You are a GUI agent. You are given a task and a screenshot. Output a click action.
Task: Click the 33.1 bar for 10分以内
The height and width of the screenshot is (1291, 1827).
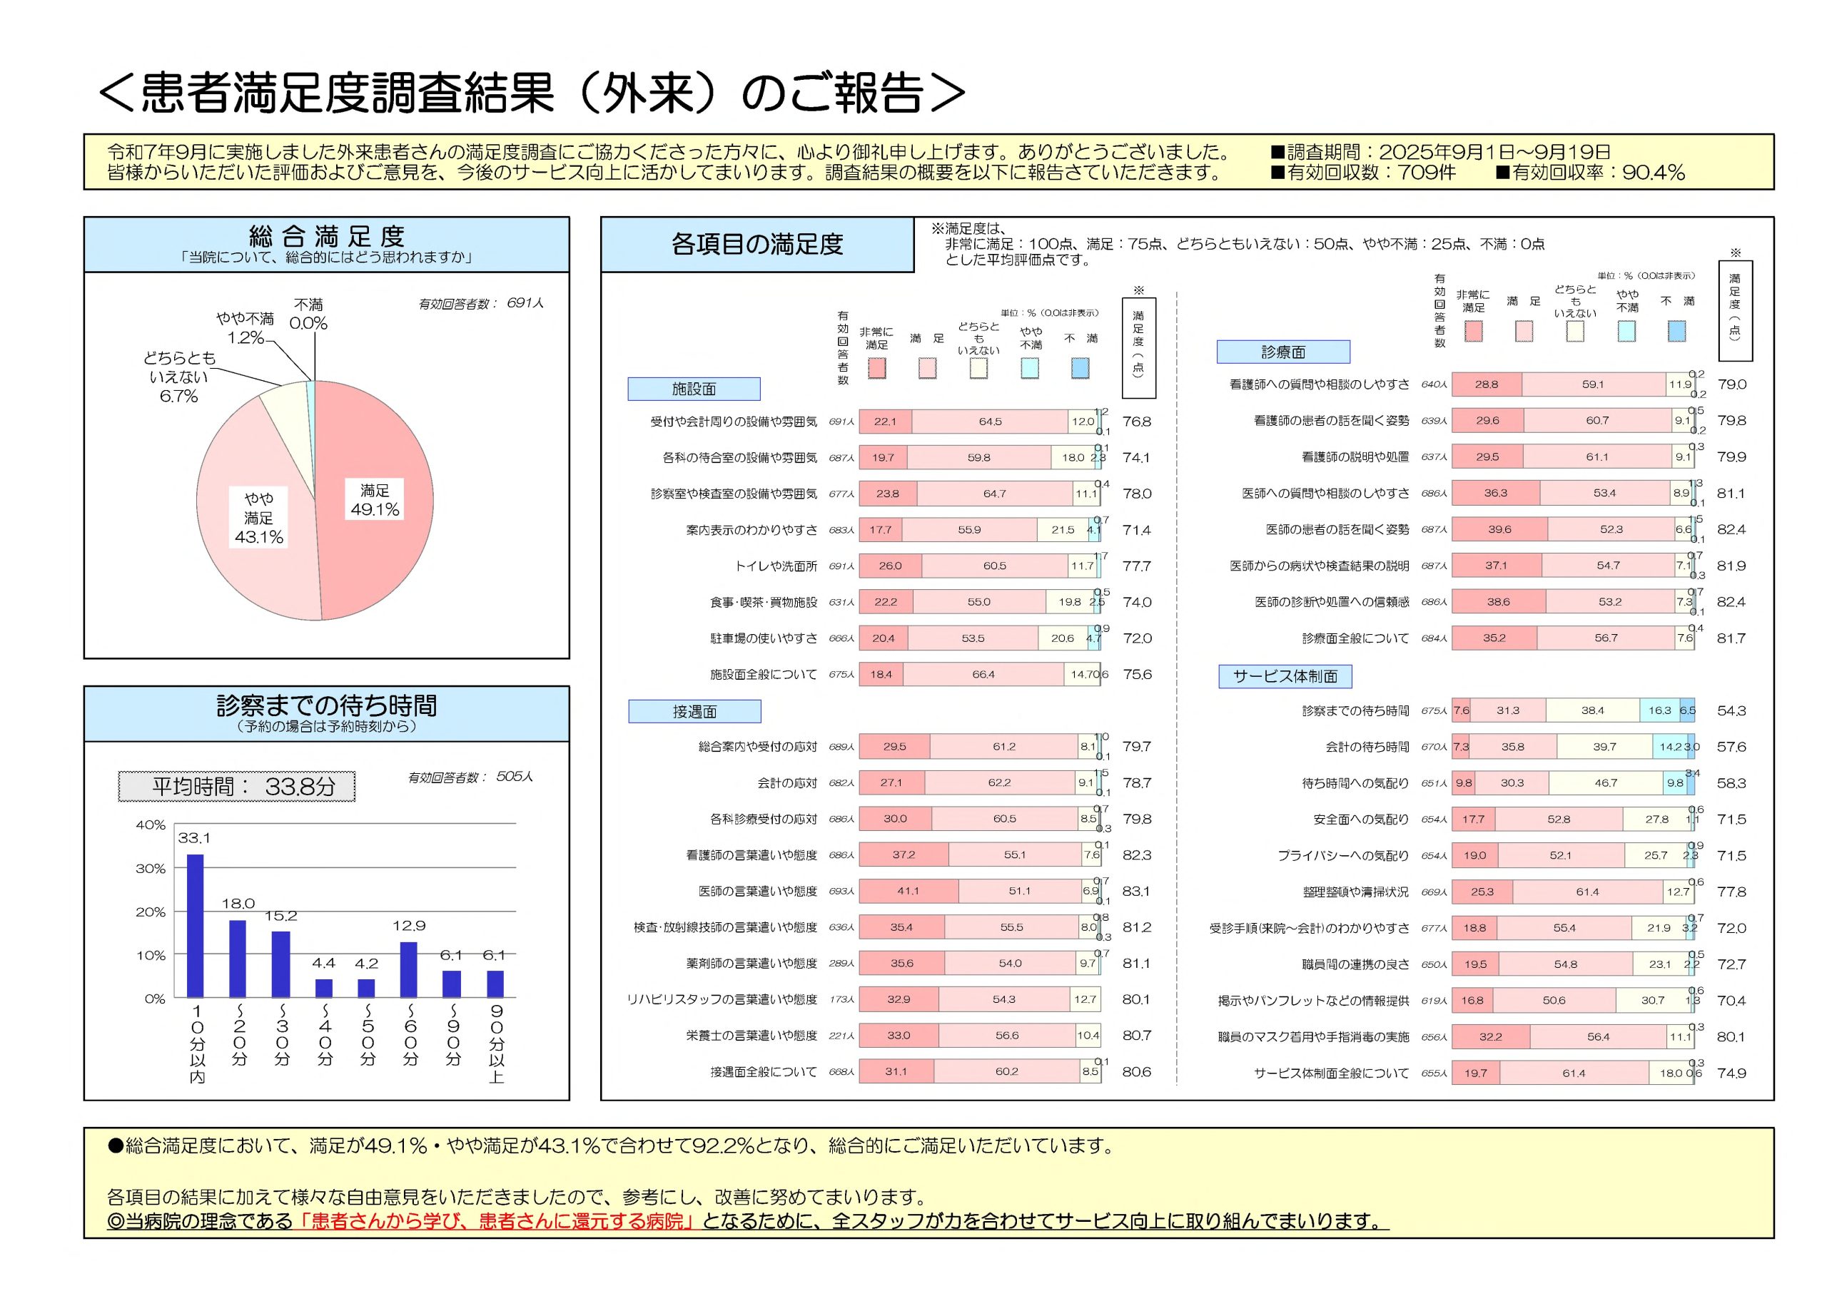tap(195, 925)
